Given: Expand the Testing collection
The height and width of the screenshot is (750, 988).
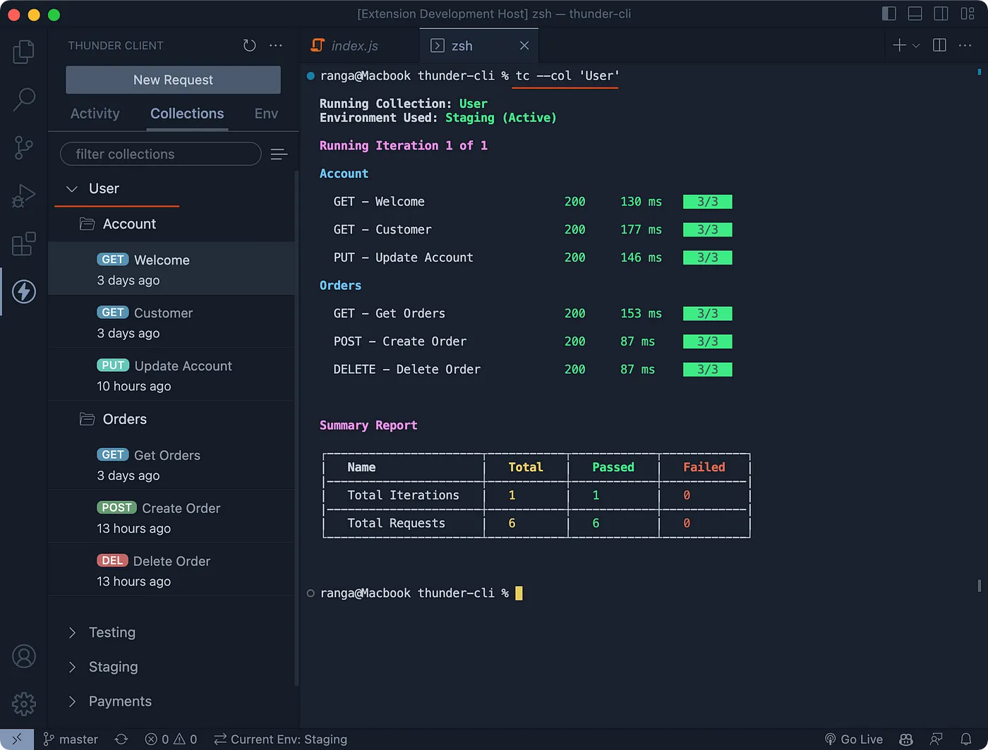Looking at the screenshot, I should (72, 633).
